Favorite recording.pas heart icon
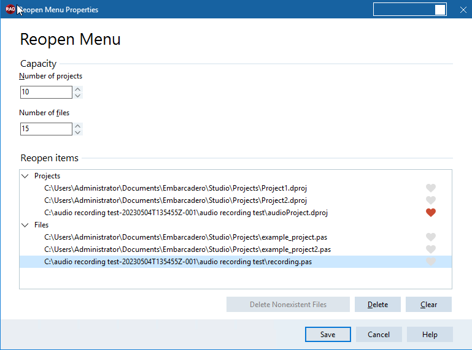The height and width of the screenshot is (350, 472). 431,262
